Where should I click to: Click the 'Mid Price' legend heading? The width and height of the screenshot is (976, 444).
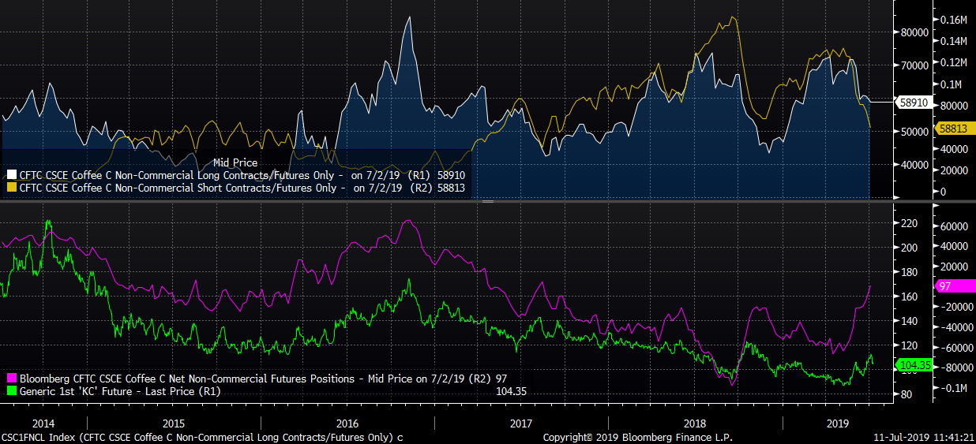[235, 162]
